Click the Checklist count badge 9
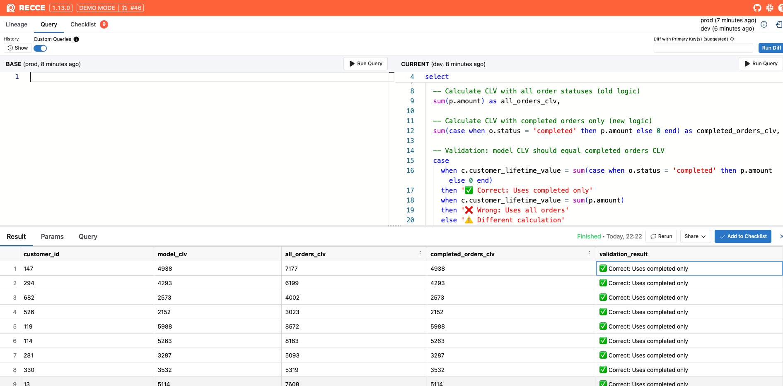 104,24
